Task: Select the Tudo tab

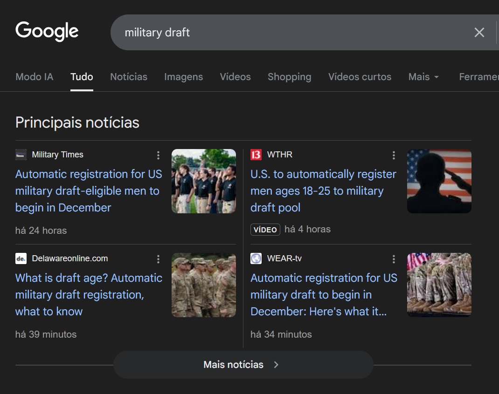Action: pos(82,77)
